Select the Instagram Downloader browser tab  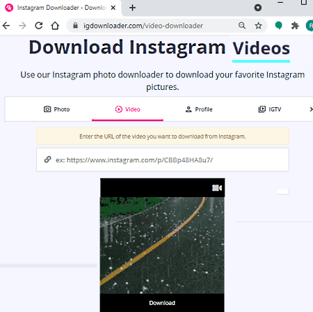coord(61,8)
